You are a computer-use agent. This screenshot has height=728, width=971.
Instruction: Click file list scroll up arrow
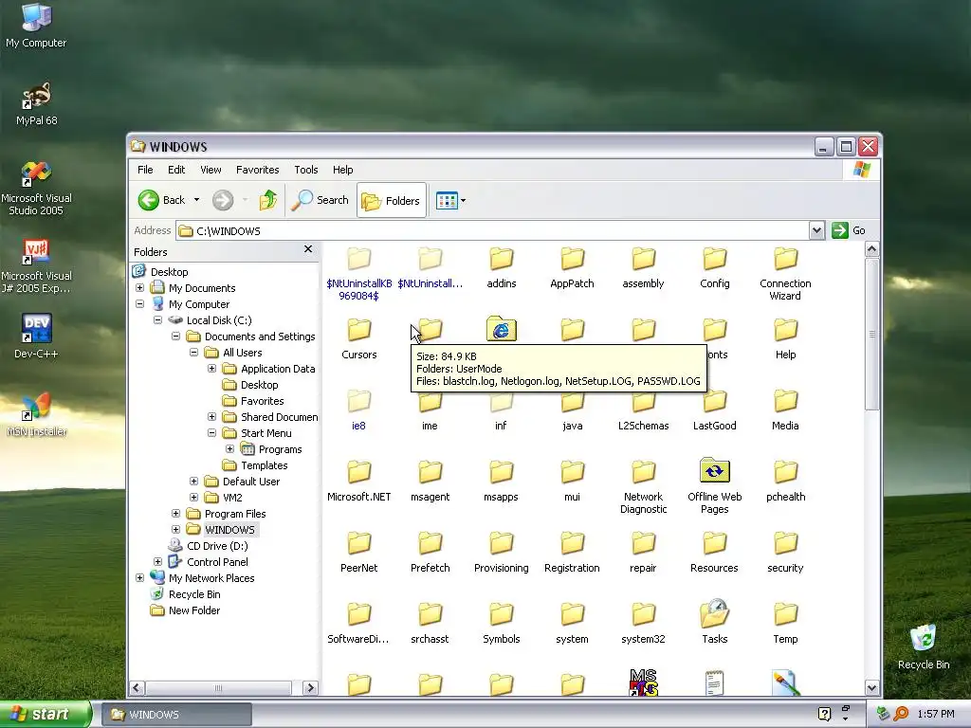click(872, 249)
